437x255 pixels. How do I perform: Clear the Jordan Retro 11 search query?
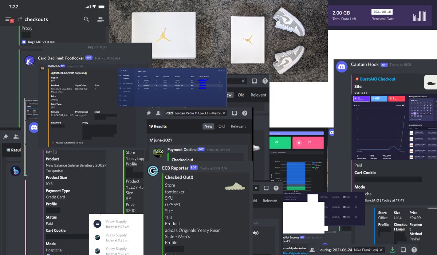point(224,113)
